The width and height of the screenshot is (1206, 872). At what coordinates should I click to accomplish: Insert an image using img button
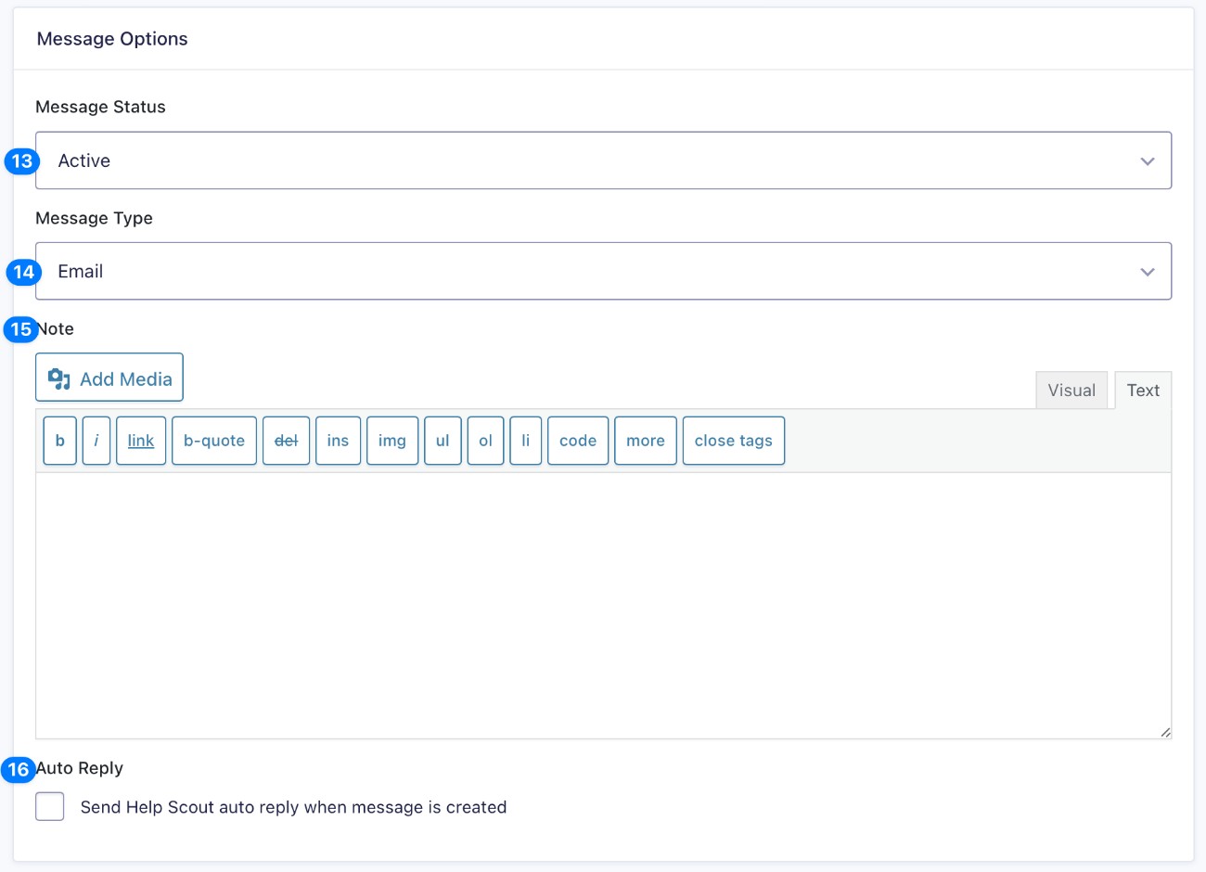click(392, 441)
